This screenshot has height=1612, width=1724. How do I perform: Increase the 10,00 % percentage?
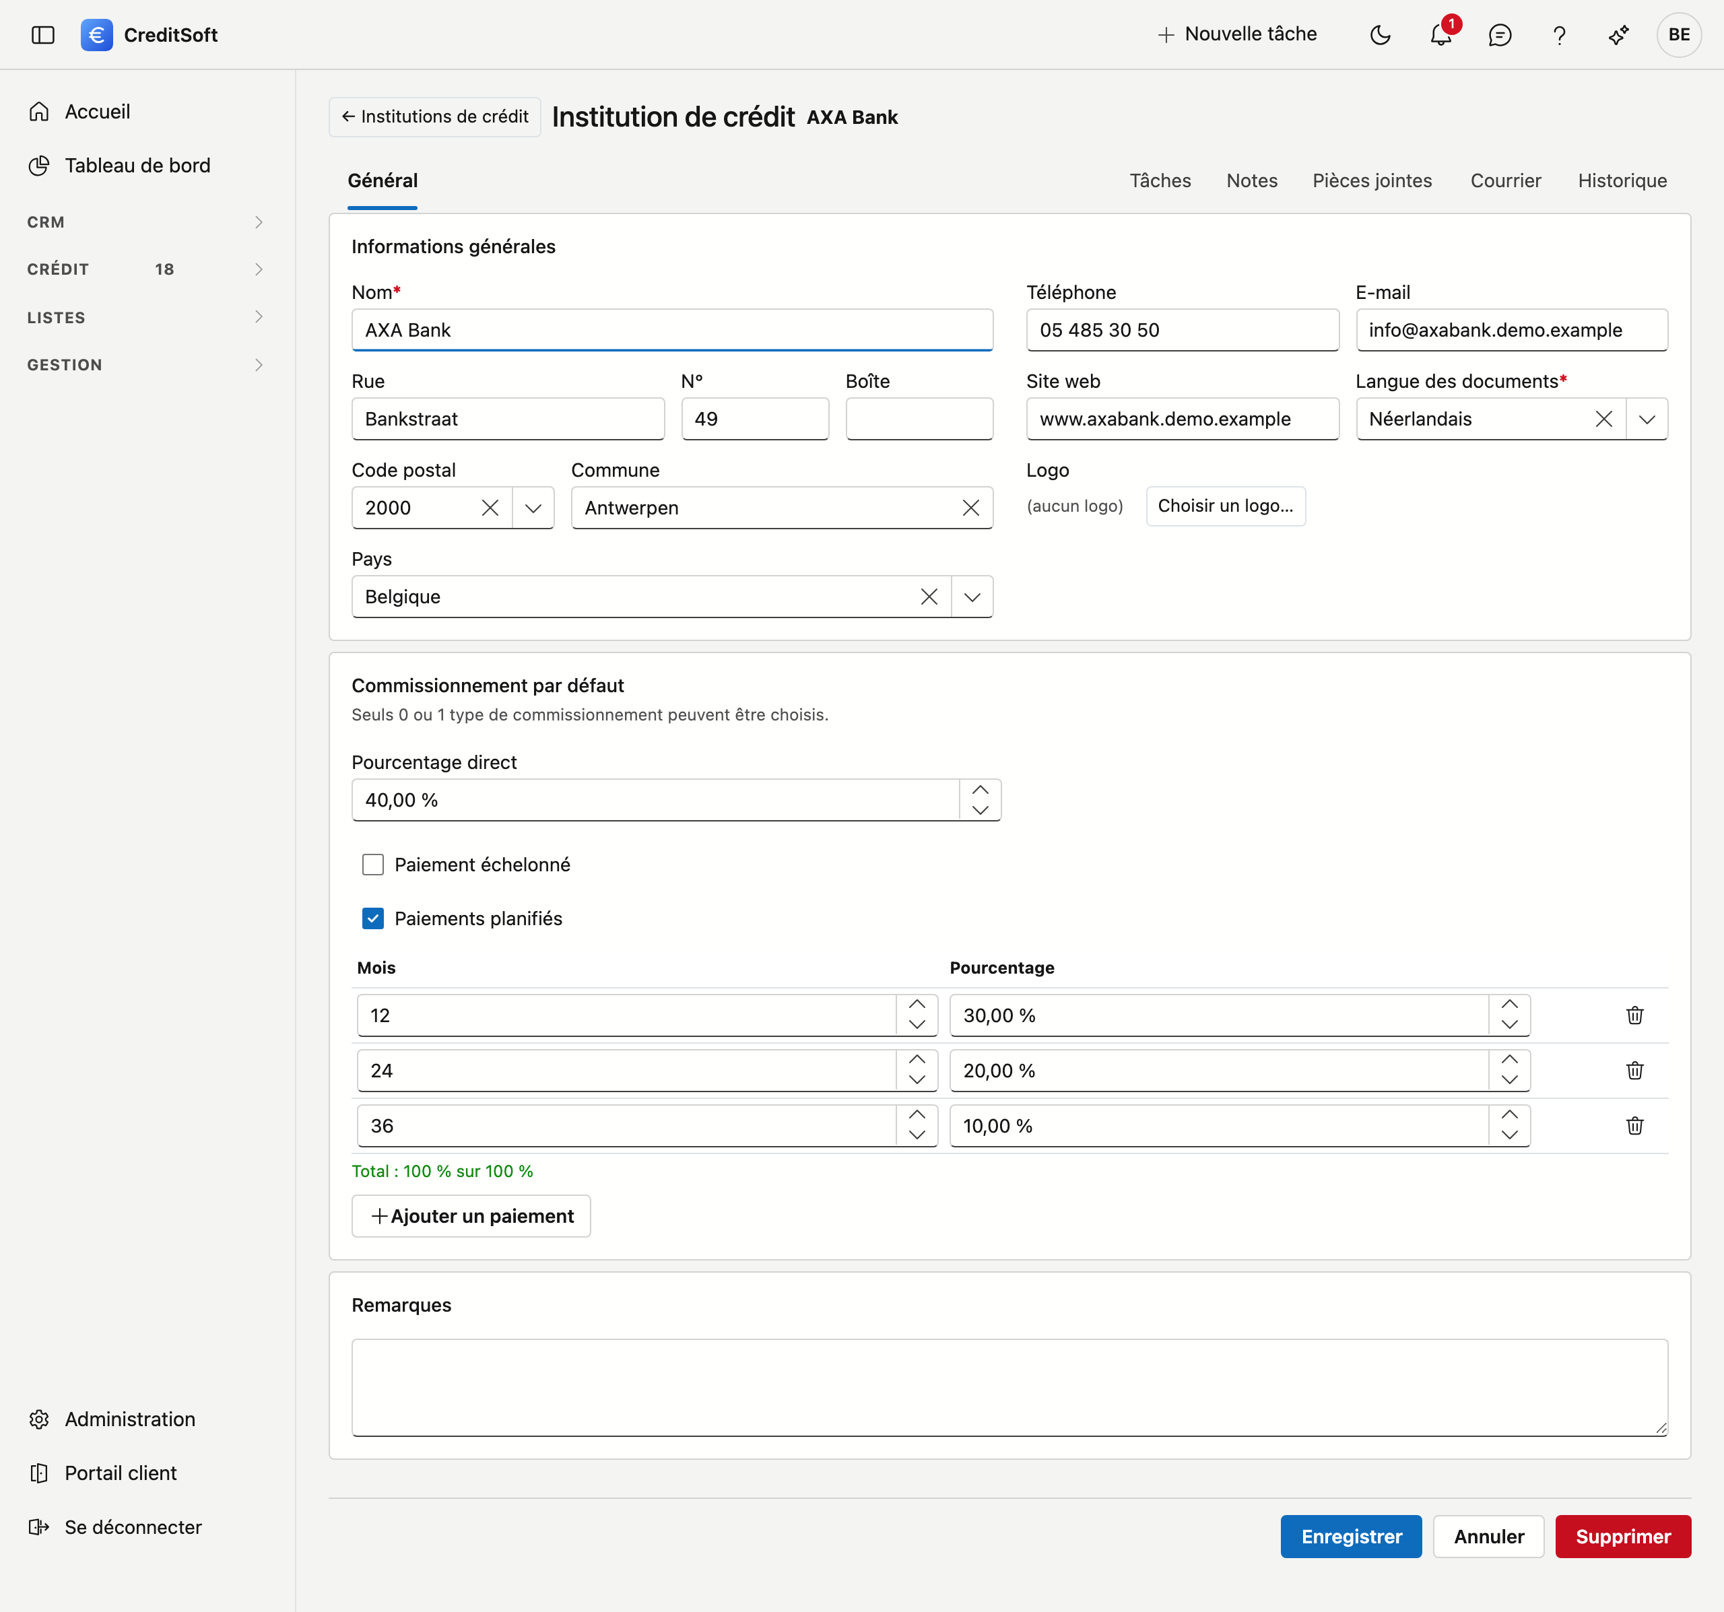(1510, 1116)
